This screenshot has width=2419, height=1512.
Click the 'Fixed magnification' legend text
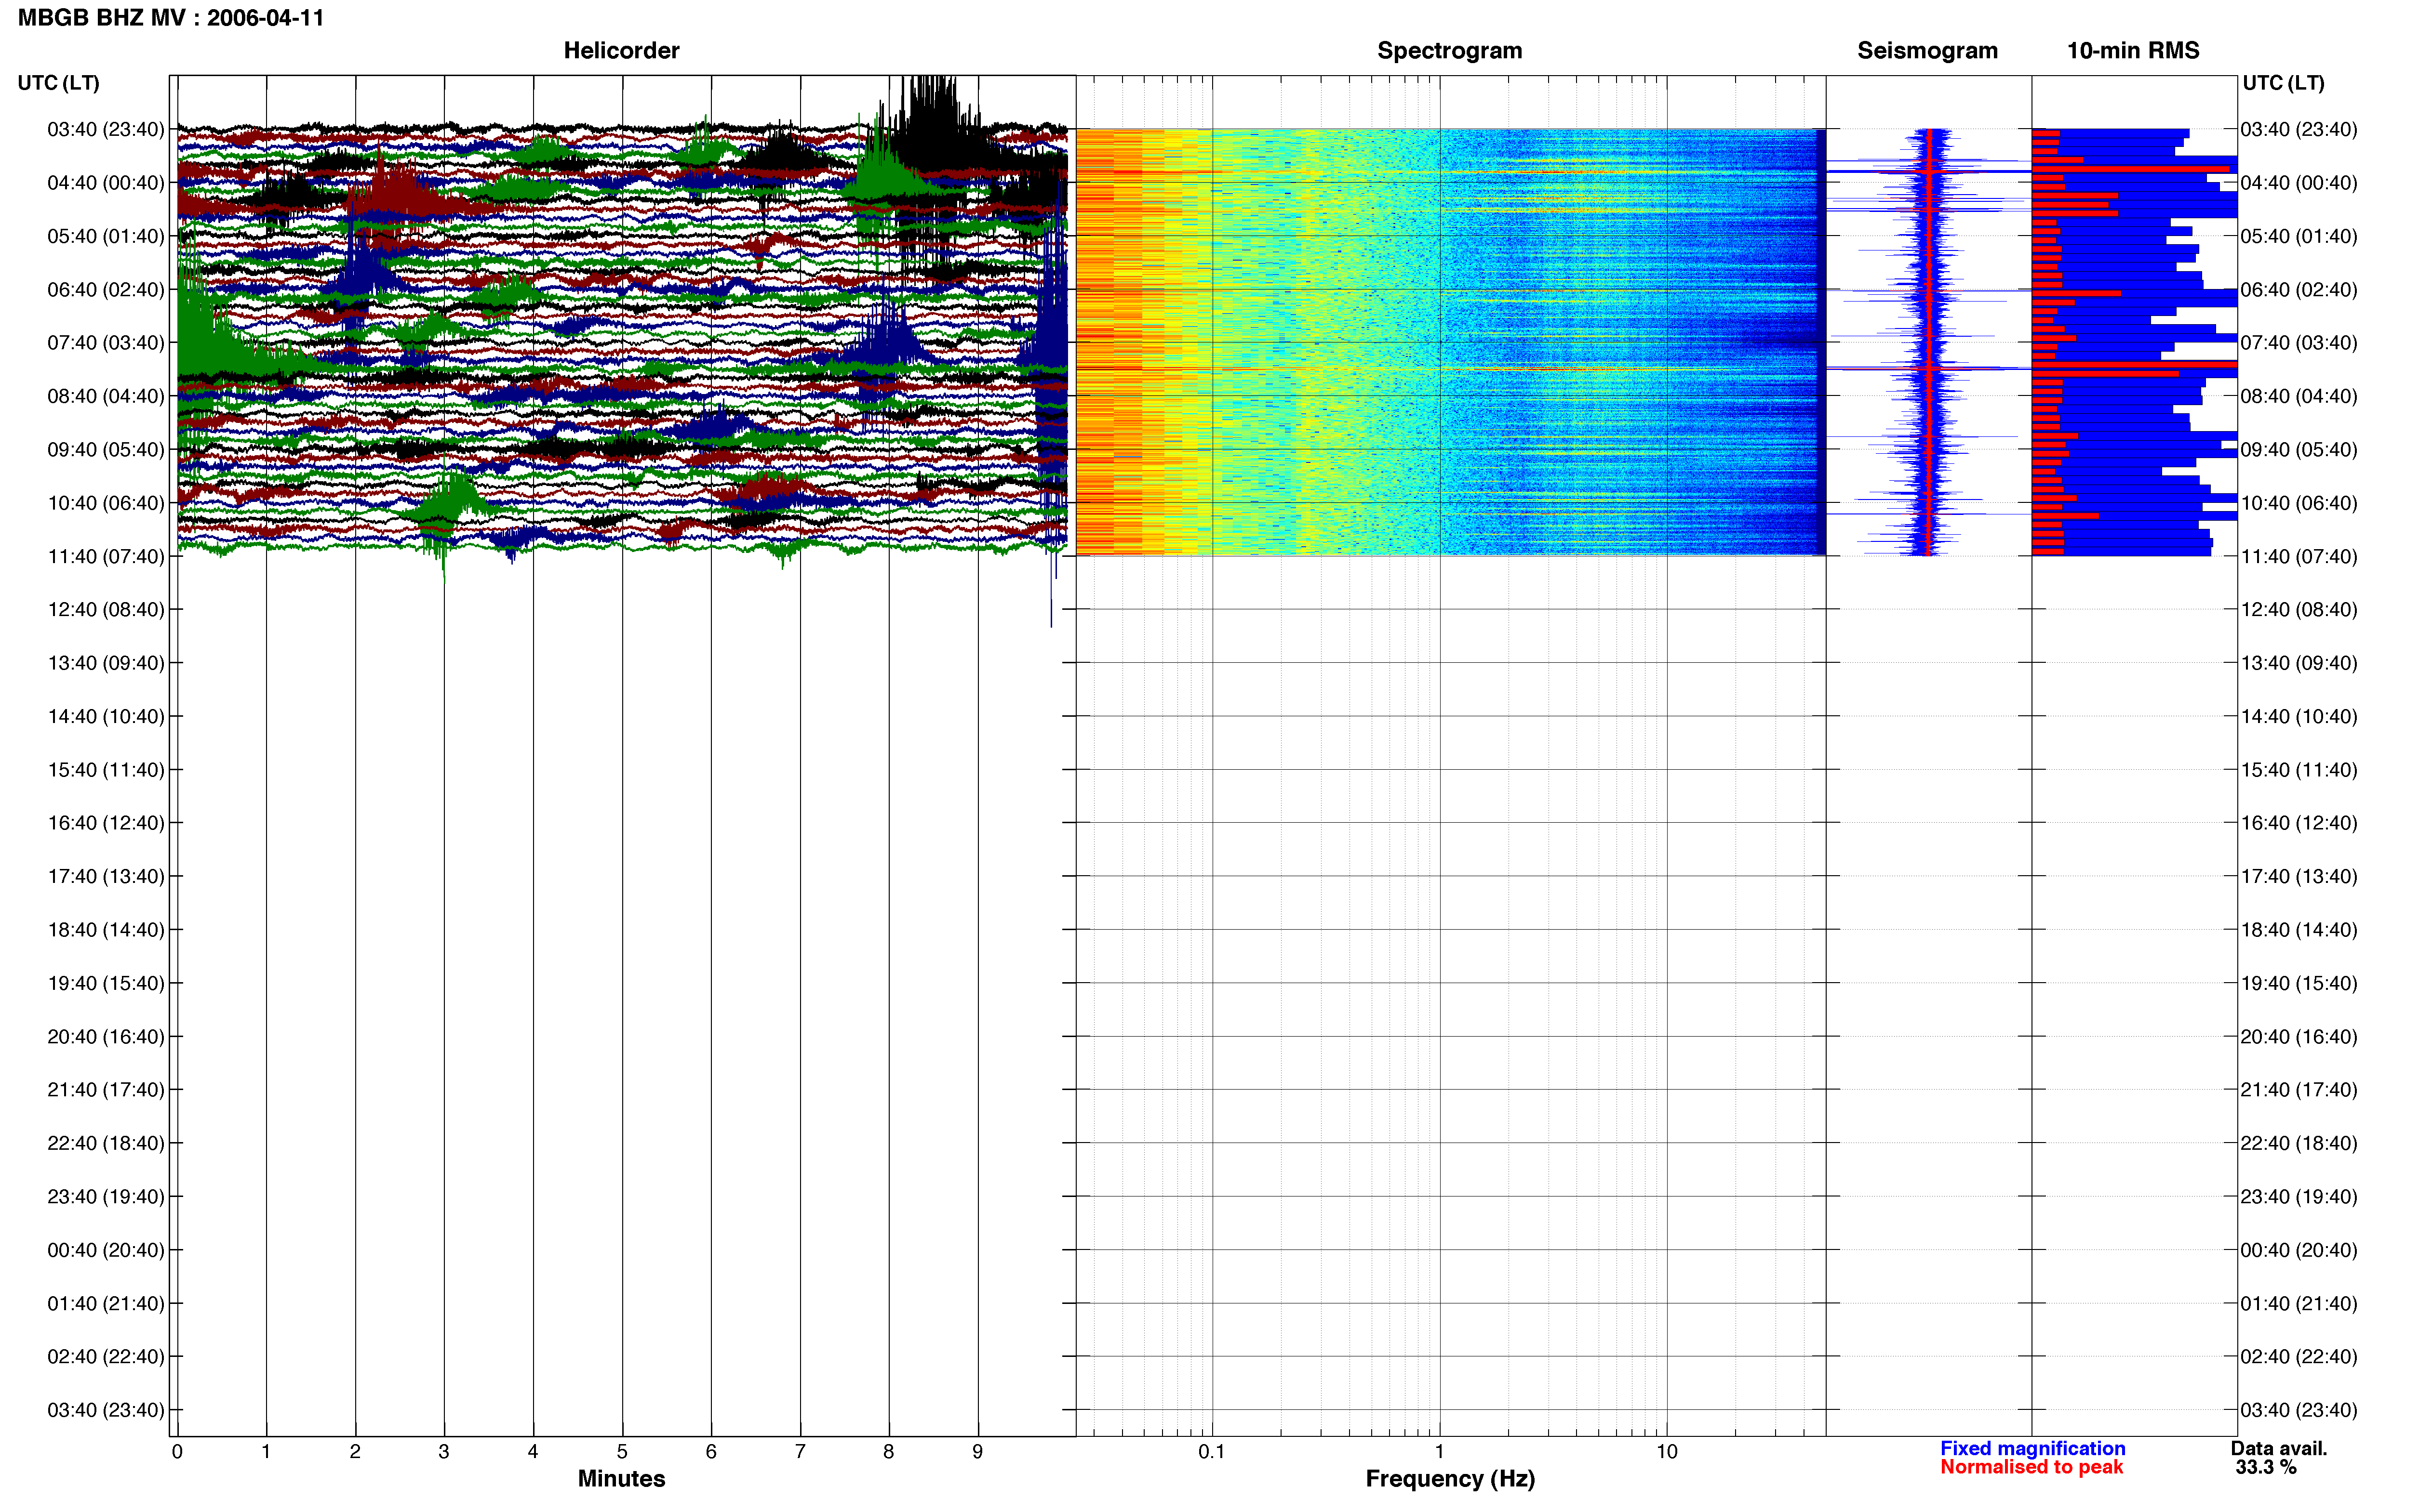(x=2032, y=1448)
